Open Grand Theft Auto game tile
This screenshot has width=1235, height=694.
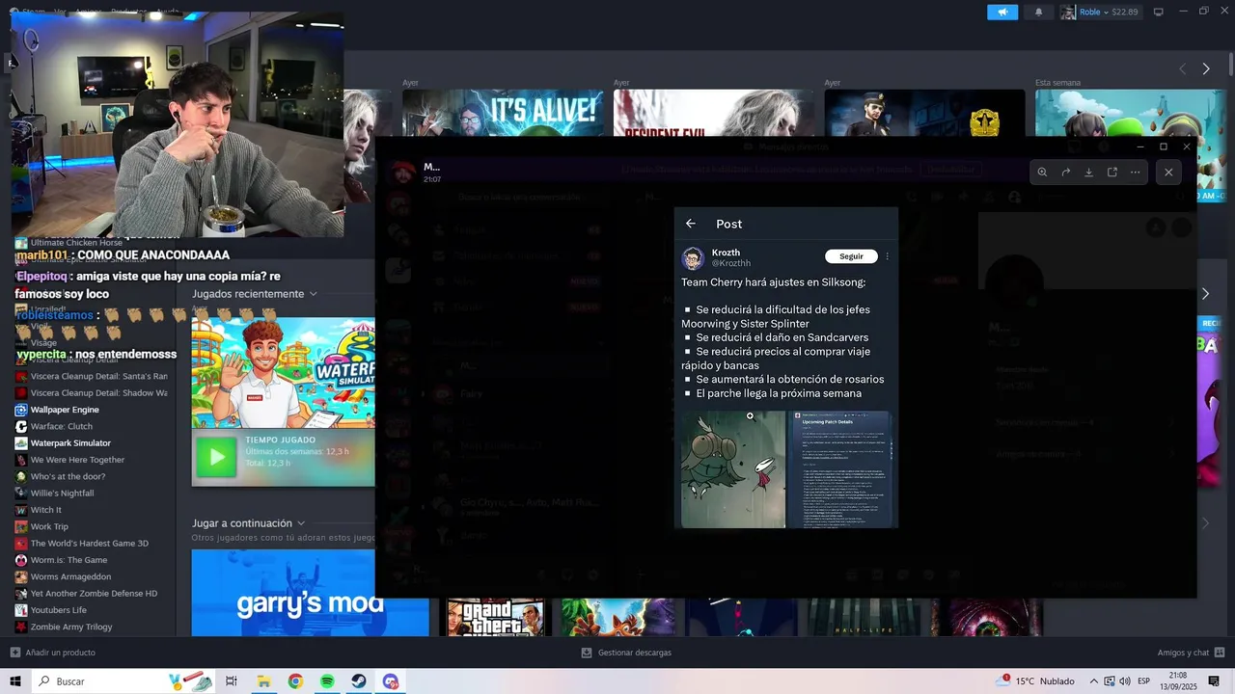tap(495, 617)
